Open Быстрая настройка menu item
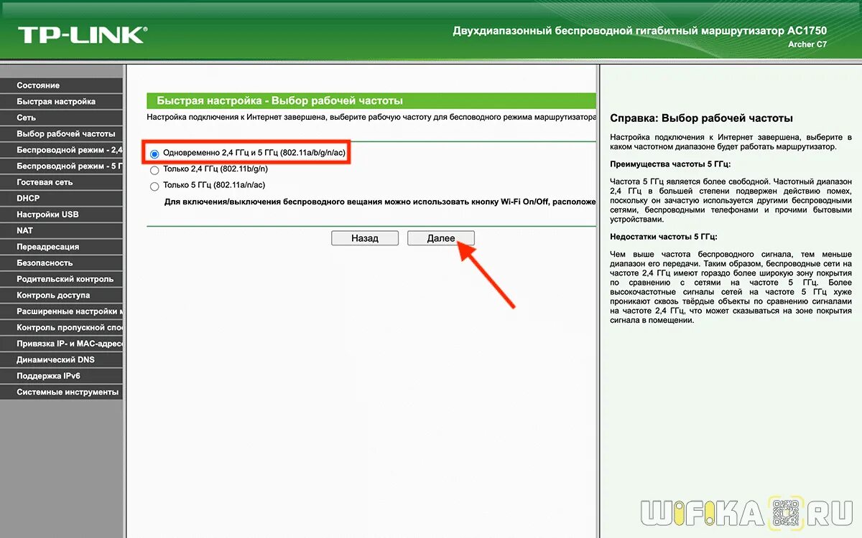Viewport: 862px width, 538px height. (61, 101)
